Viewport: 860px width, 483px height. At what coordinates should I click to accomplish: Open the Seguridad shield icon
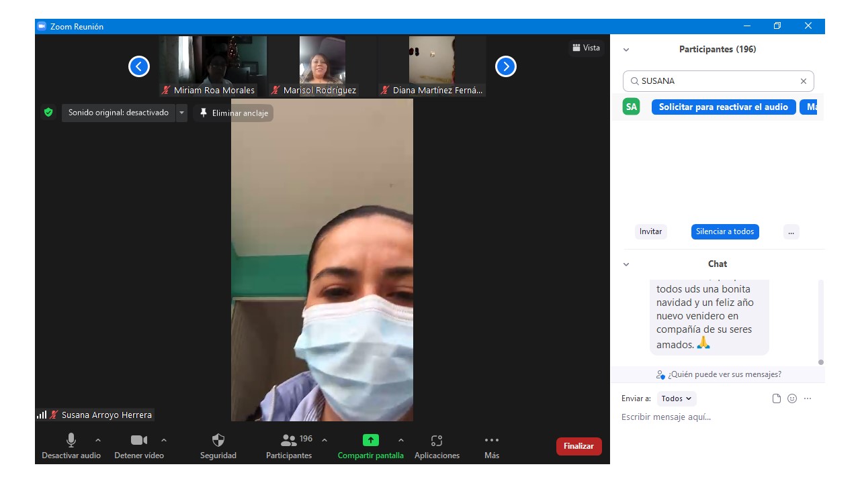pos(218,440)
